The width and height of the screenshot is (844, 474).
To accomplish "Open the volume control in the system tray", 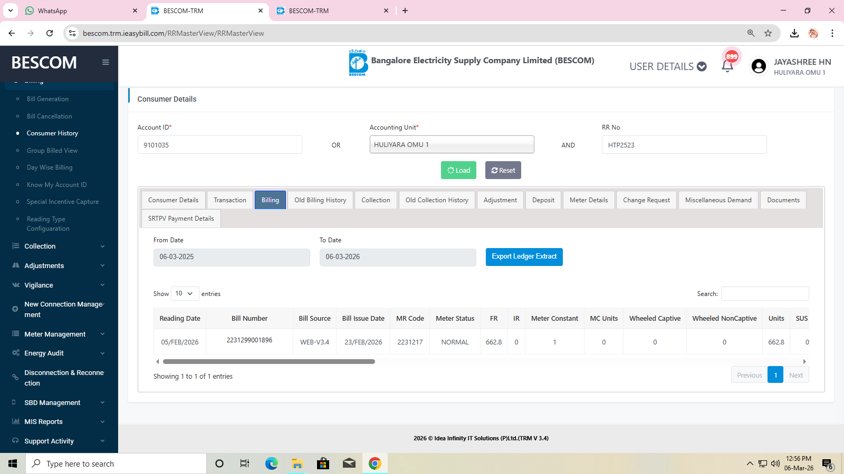I will [x=775, y=463].
